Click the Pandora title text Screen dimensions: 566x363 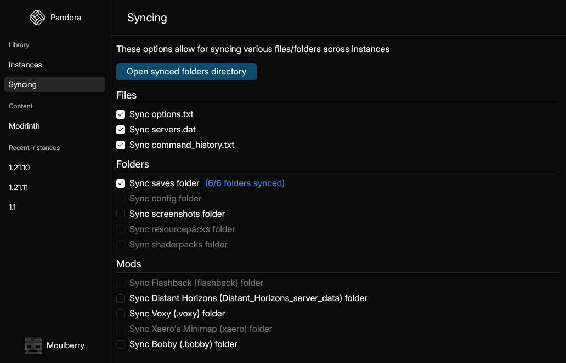click(66, 18)
